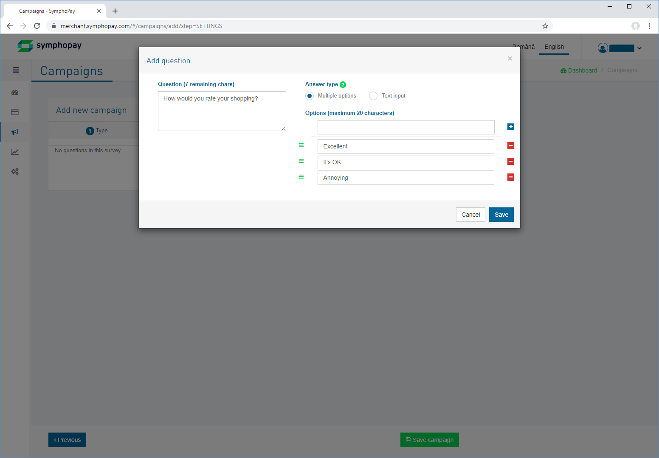This screenshot has width=659, height=458.
Task: Select the 'Text input' answer type
Action: pyautogui.click(x=373, y=96)
